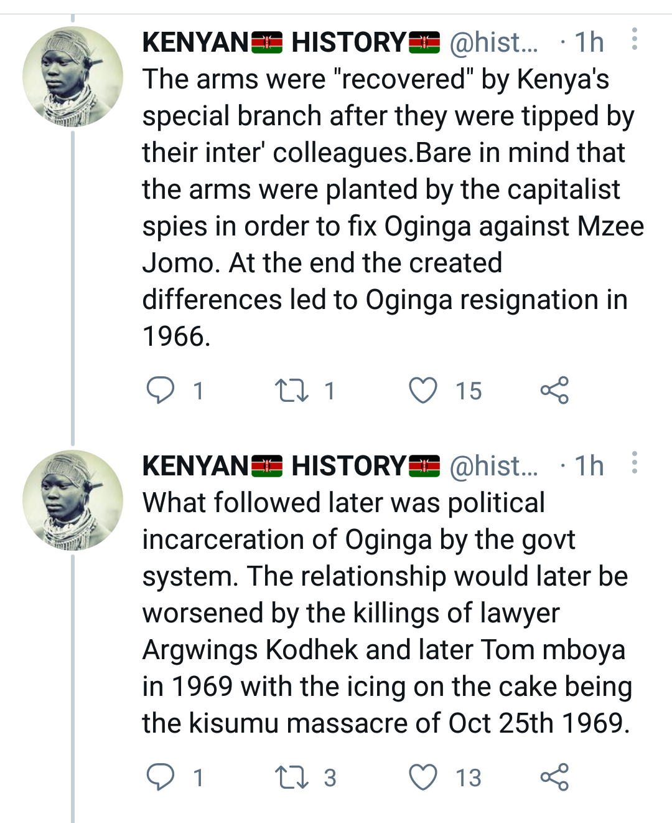Like the tweet with 15 likes
The width and height of the screenshot is (672, 823).
423,391
